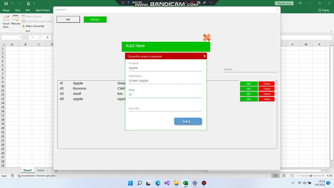Click the Paylaş share button
Viewport: 334px width, 188px height.
324,10
